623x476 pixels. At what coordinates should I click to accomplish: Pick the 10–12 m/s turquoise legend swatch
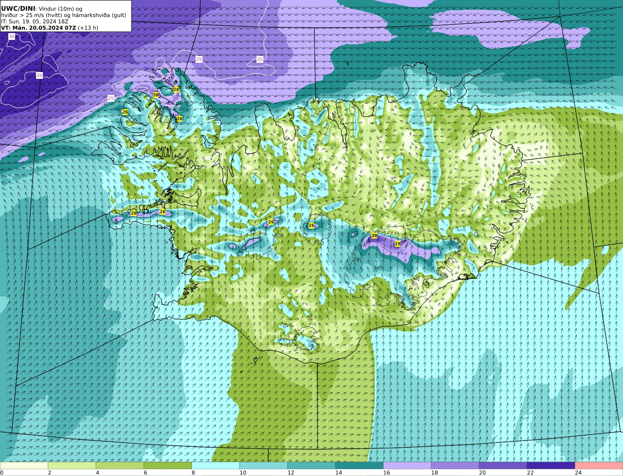[x=264, y=466]
